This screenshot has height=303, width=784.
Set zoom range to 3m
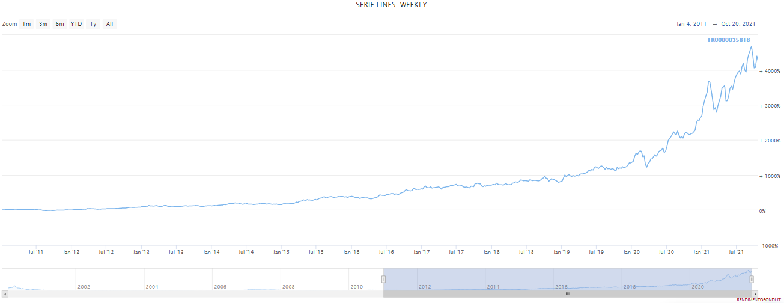point(43,24)
